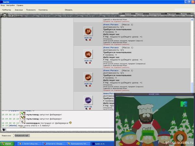Open the Игнис Ротаха item title link
The width and height of the screenshot is (195, 146).
coord(111,48)
